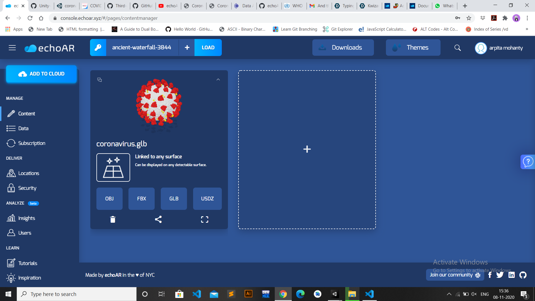This screenshot has width=535, height=301.
Task: Click the ADD TO CLOUD button
Action: [x=41, y=74]
